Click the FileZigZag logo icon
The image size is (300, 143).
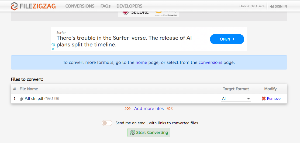click(15, 6)
